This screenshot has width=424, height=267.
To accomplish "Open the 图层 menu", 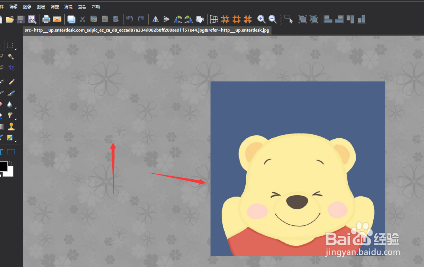I will [x=41, y=6].
